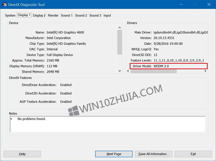
Task: Click the 'Intel(R) HD Graphics Family' chip type
Action: 66,43
